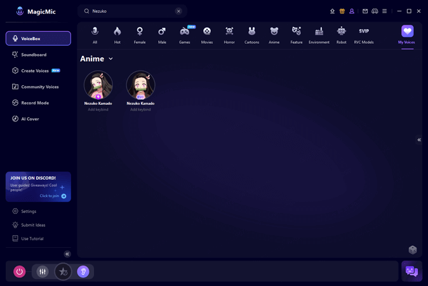Add keybind for RVC Nezuko Kamado
This screenshot has height=286, width=428.
click(x=140, y=109)
